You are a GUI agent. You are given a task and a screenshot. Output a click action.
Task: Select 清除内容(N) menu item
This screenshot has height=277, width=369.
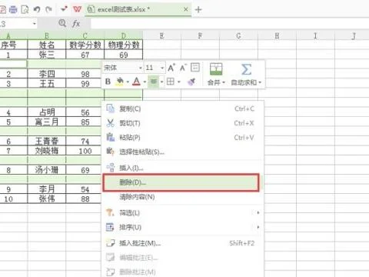(182, 197)
